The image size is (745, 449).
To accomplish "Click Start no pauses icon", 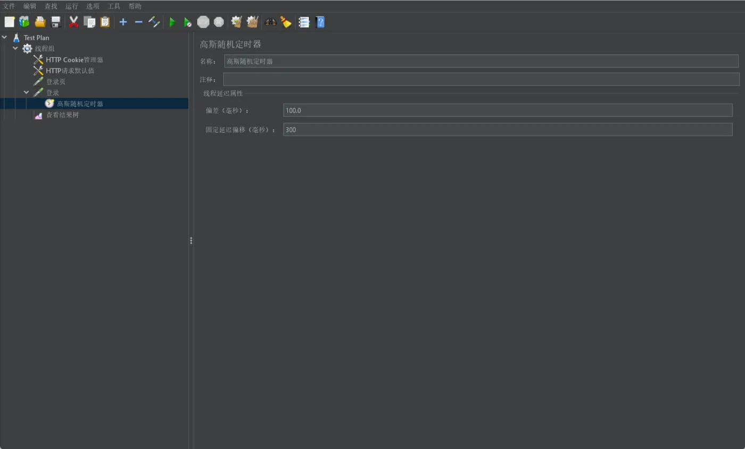I will pos(187,22).
